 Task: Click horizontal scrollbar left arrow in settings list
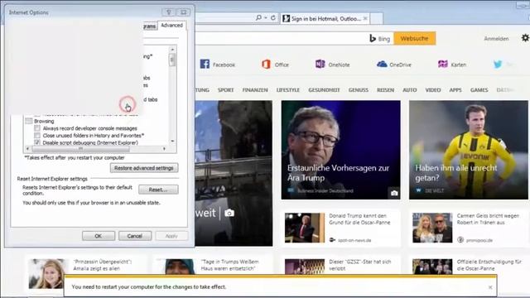click(x=27, y=149)
